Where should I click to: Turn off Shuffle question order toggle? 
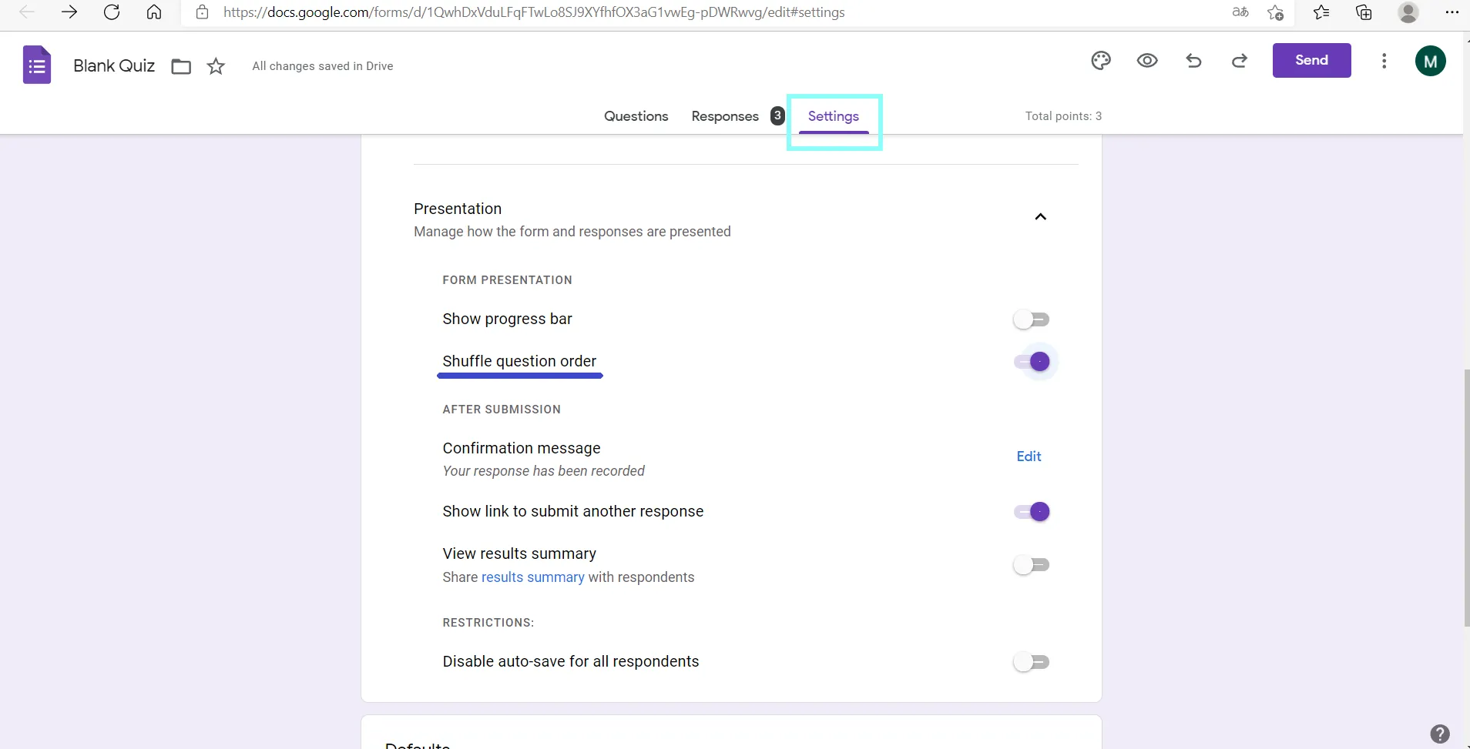coord(1032,362)
